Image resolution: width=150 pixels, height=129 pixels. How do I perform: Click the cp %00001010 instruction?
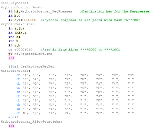point(20,50)
